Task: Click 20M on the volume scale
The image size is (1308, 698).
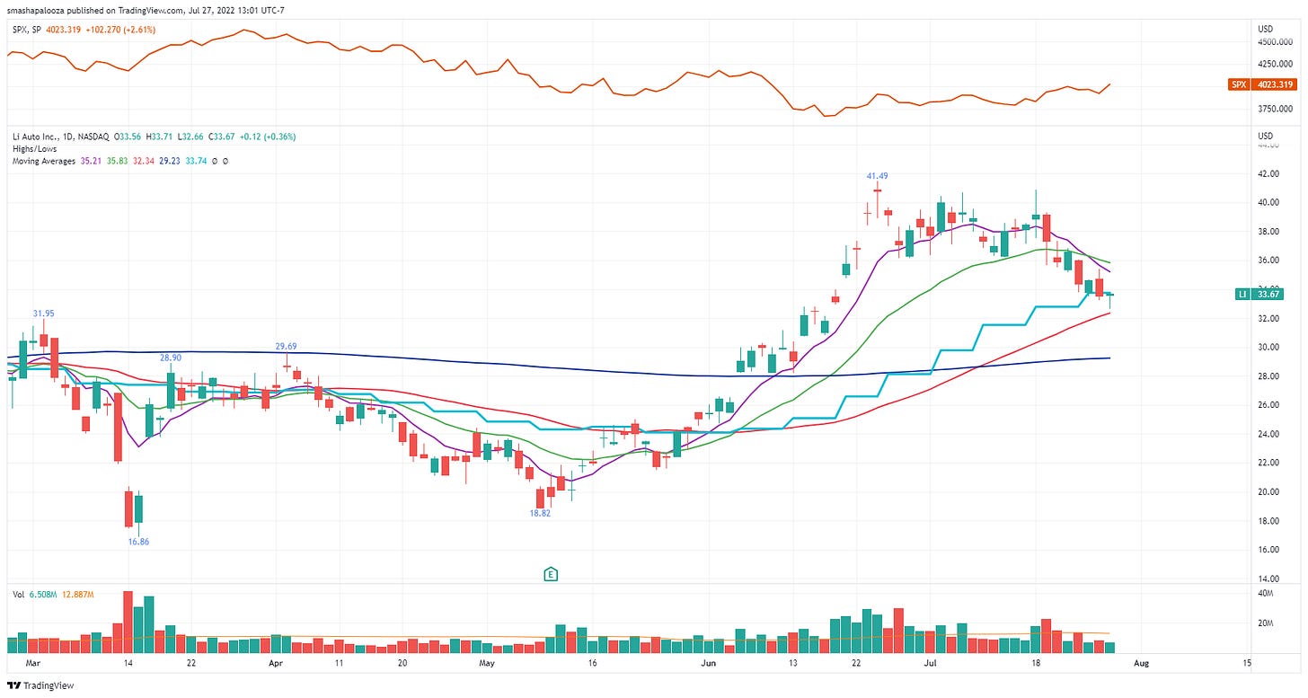Action: 1266,623
